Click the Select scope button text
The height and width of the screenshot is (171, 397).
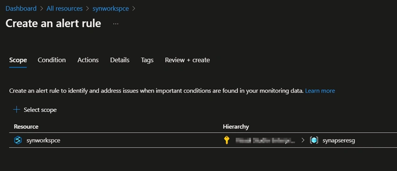coord(40,110)
